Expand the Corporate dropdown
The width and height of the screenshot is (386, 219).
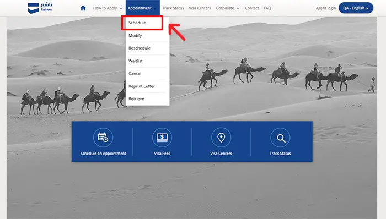(227, 8)
